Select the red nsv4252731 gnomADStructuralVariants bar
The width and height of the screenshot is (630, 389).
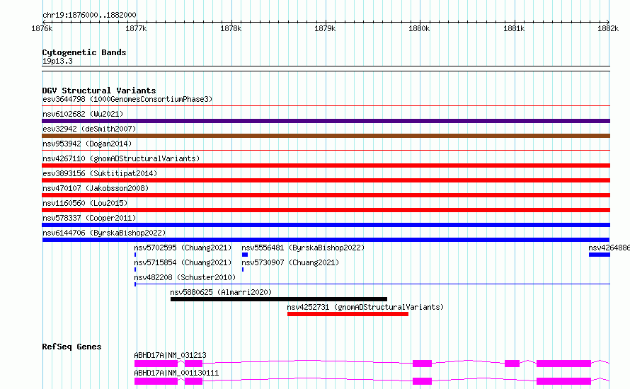tap(348, 314)
